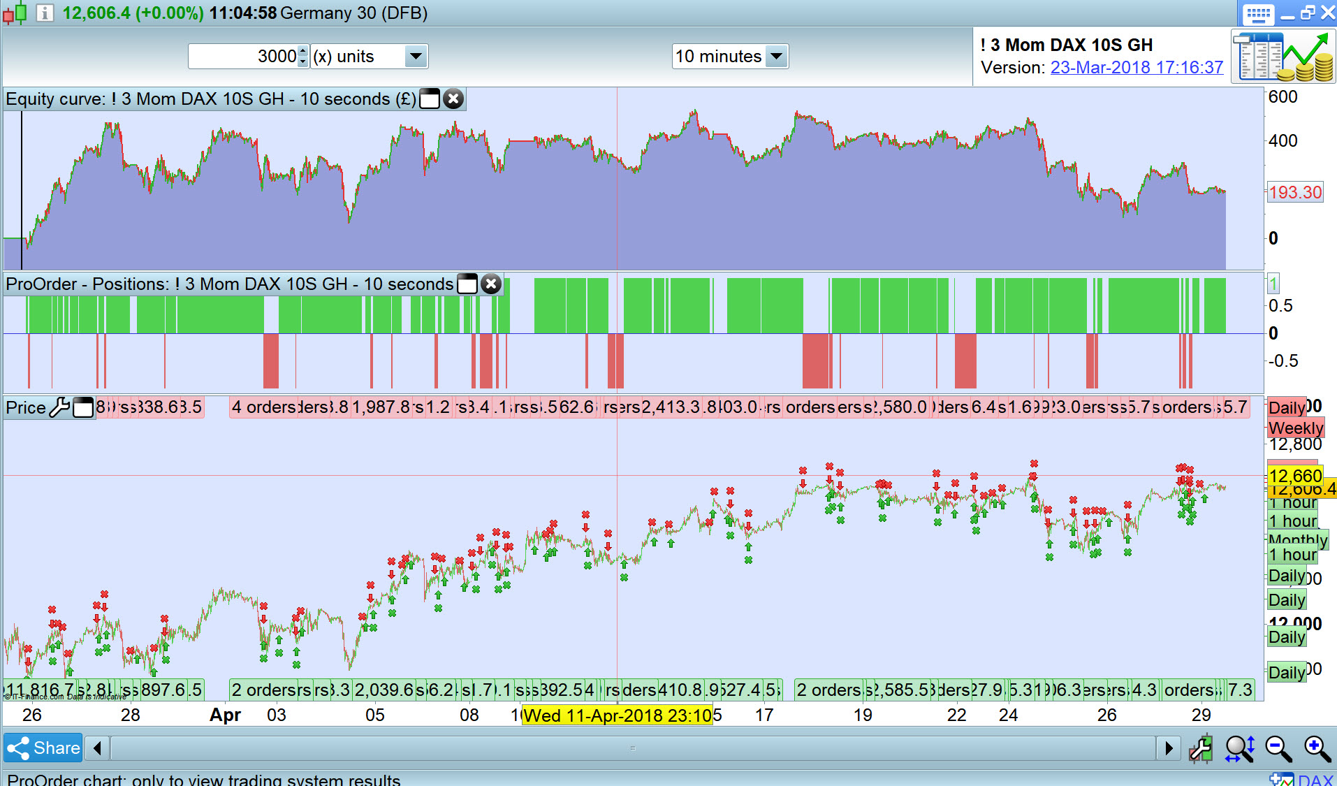Click the scroll left arrow of chart scrollbar
The height and width of the screenshot is (786, 1337).
98,748
